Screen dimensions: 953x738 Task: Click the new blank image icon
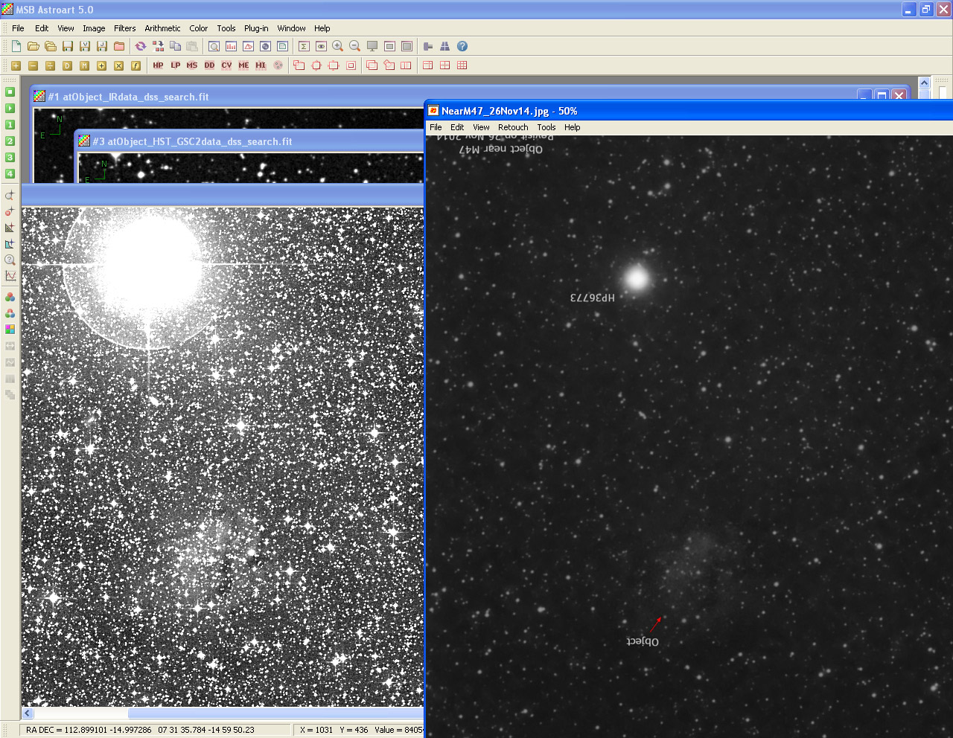[x=16, y=46]
